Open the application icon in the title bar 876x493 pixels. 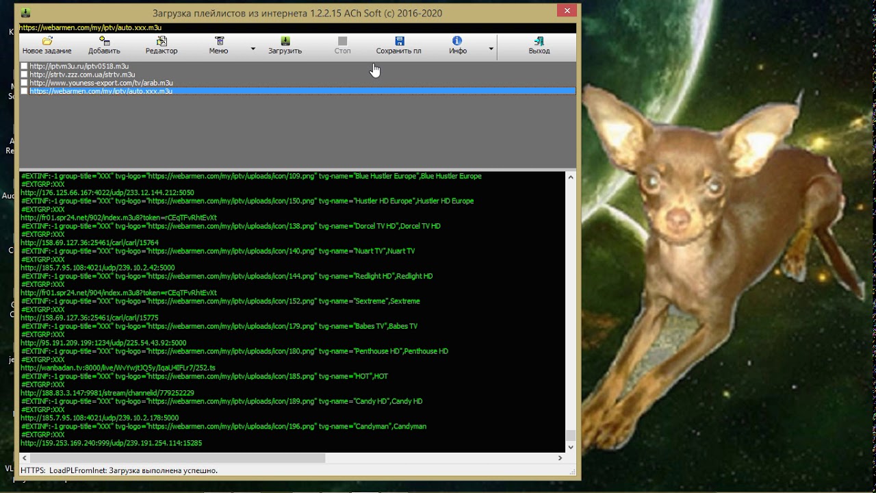pos(25,13)
